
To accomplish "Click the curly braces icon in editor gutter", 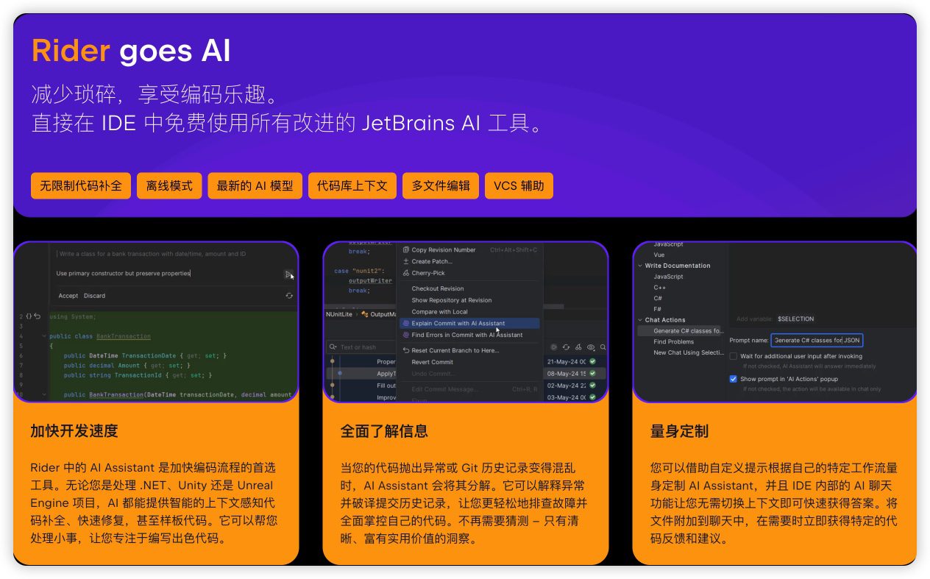I will tap(28, 316).
